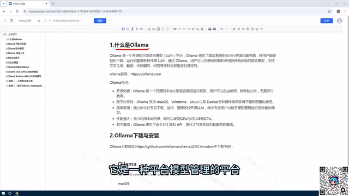The width and height of the screenshot is (349, 196).
Task: Jump to outline item 7.Ollama可视化WebUI
Action: click(17, 67)
